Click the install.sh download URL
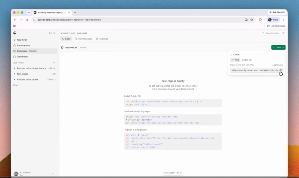This screenshot has width=299, height=178. (x=167, y=101)
